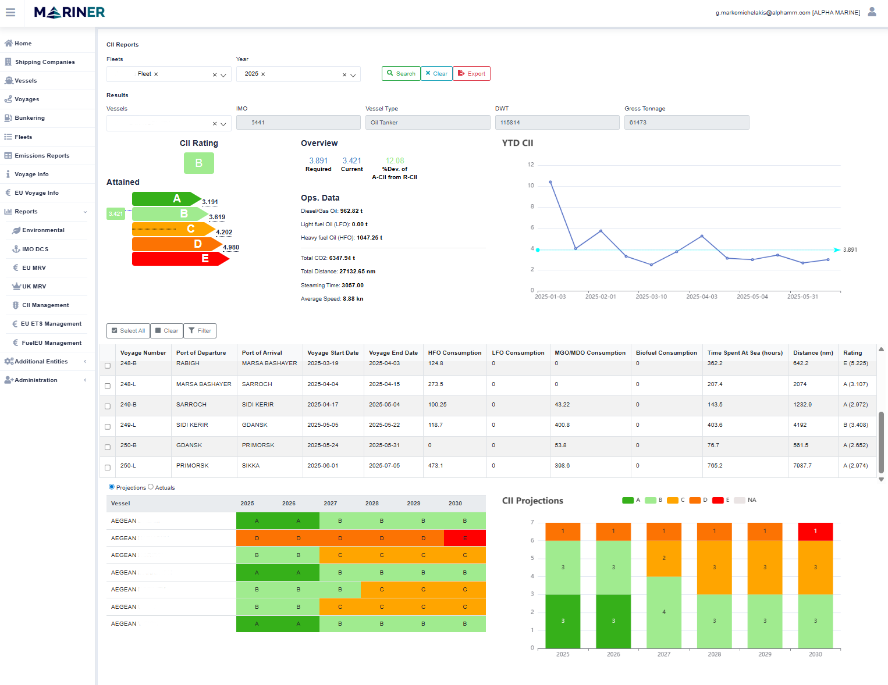Check the box for voyage 248-L
Image resolution: width=888 pixels, height=685 pixels.
[x=108, y=386]
